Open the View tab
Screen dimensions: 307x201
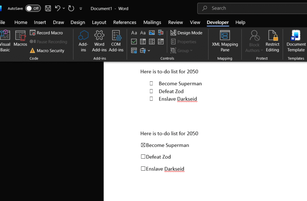coord(195,22)
